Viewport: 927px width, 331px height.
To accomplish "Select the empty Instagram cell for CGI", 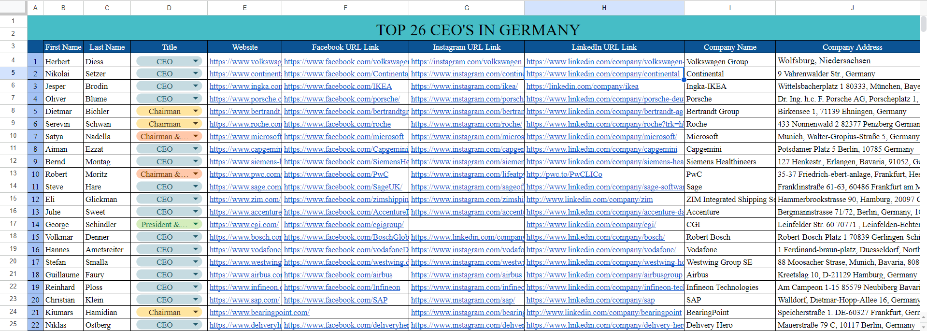I will pyautogui.click(x=467, y=224).
